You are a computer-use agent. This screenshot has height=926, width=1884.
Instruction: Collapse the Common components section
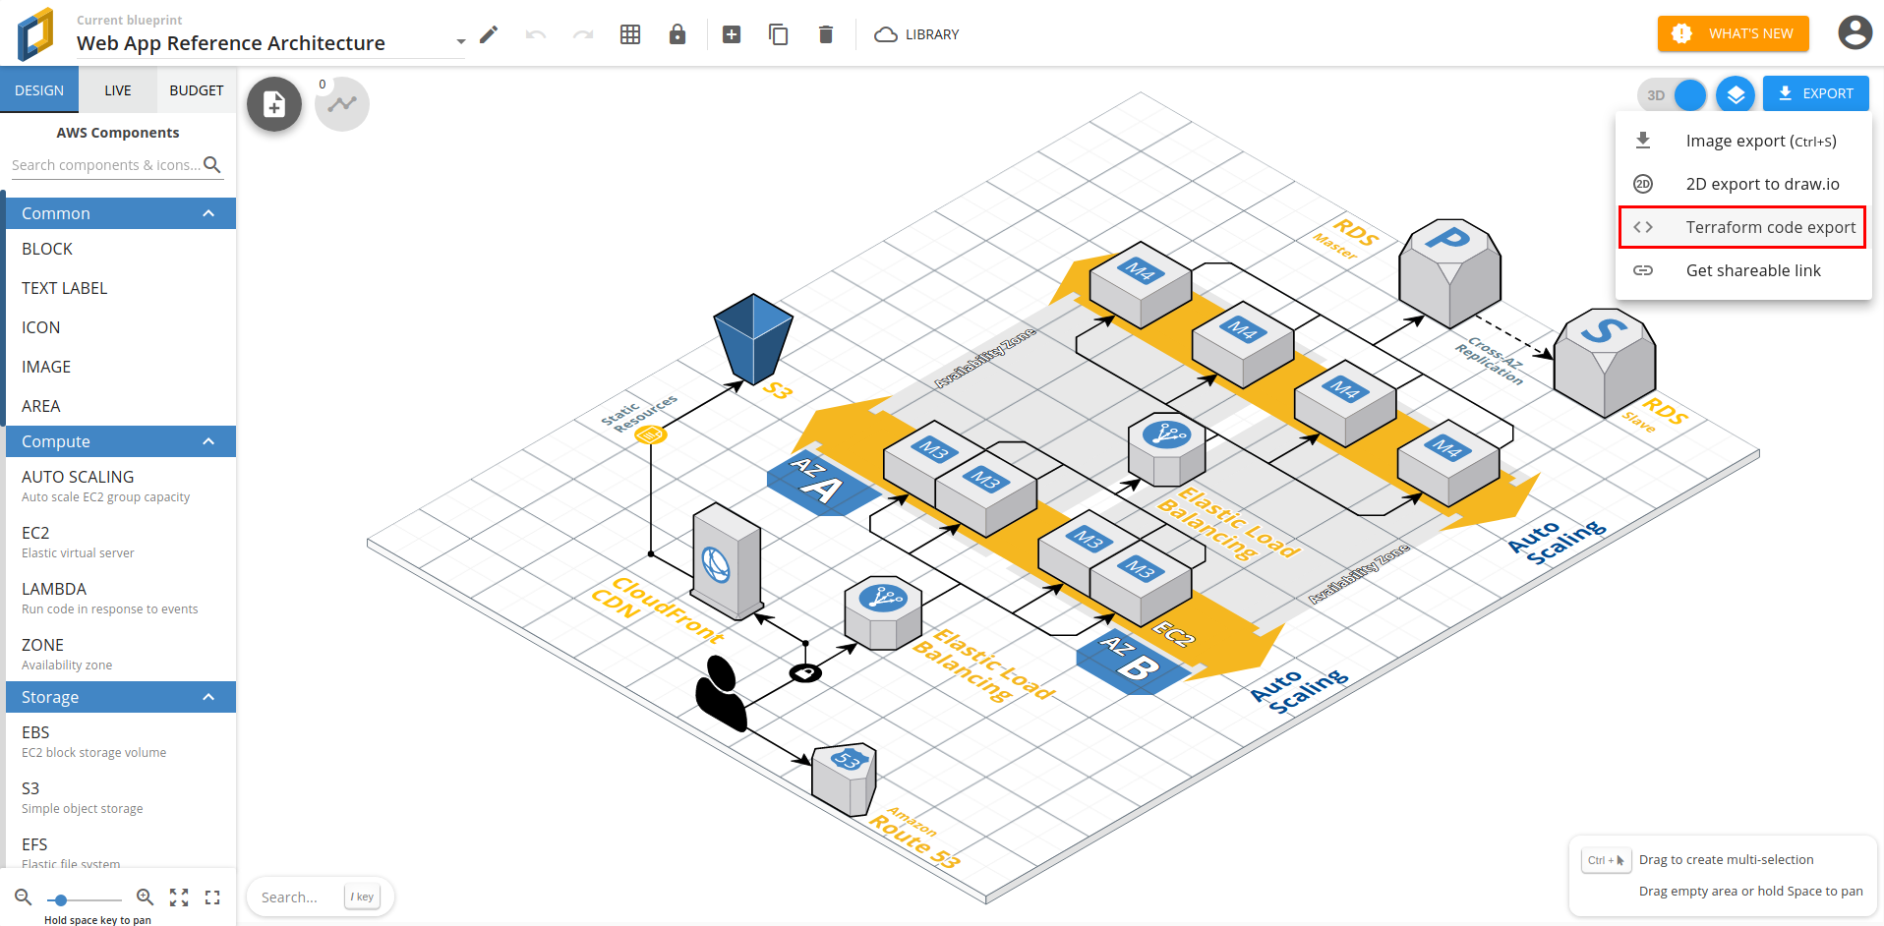click(207, 212)
